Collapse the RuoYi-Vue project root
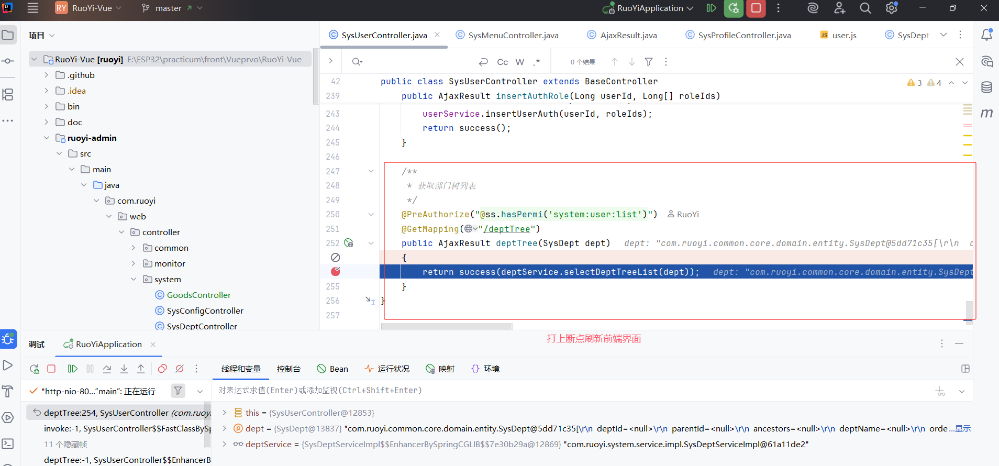Viewport: 999px width, 466px height. (34, 59)
